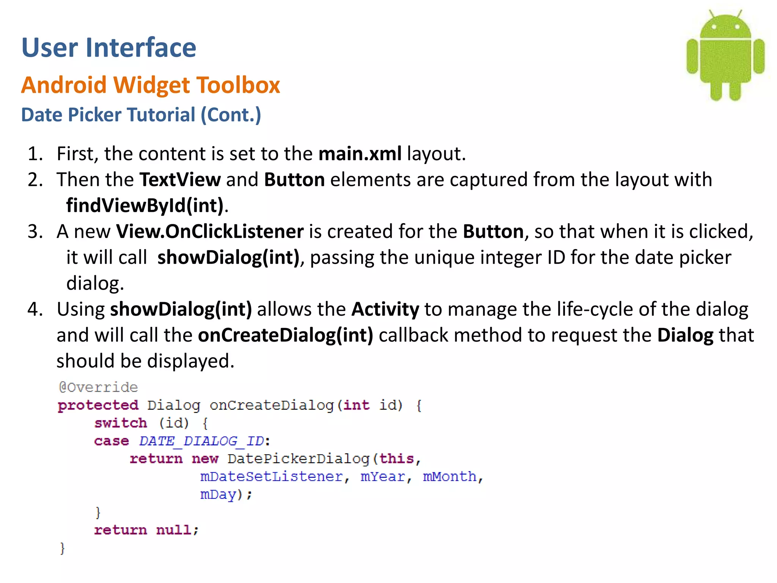Screen dimensions: 777x583
Task: Click the bold 'View.OnClickListener' text
Action: click(x=210, y=232)
